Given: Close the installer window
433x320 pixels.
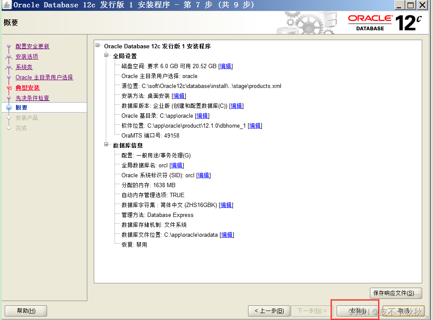Looking at the screenshot, I should pyautogui.click(x=423, y=5).
